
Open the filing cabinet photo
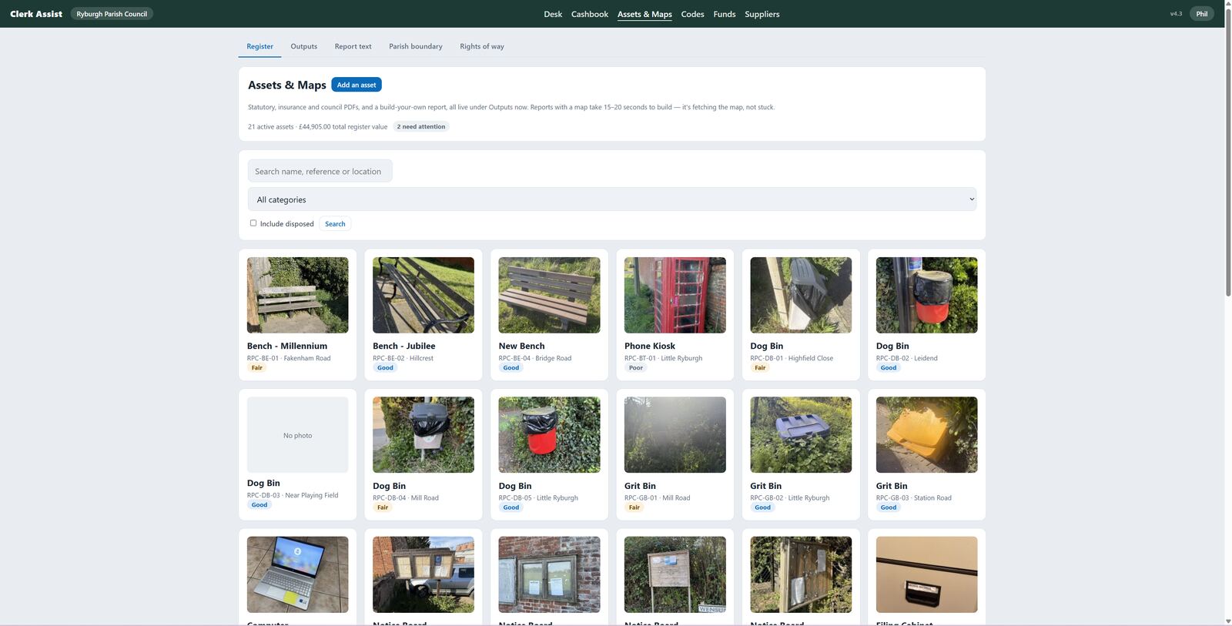click(927, 574)
